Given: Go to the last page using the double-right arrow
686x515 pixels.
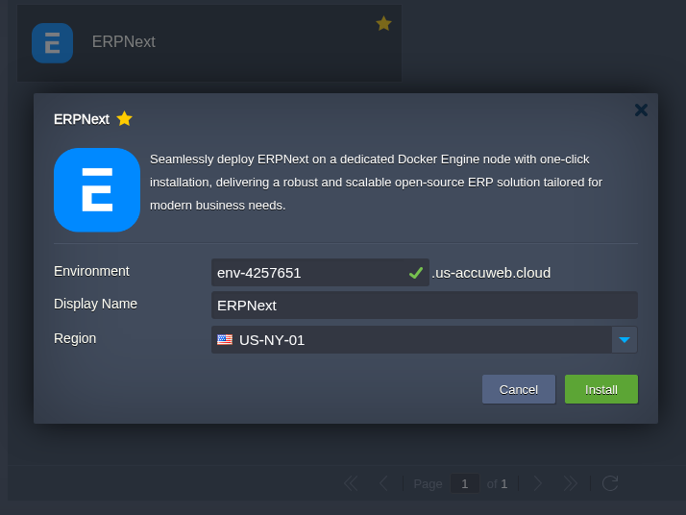Looking at the screenshot, I should (x=570, y=483).
